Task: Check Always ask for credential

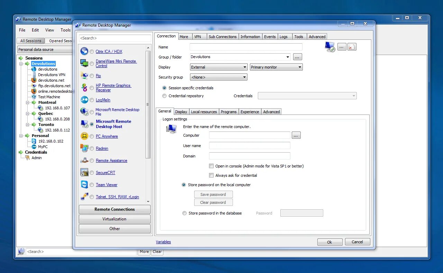Action: pos(211,175)
